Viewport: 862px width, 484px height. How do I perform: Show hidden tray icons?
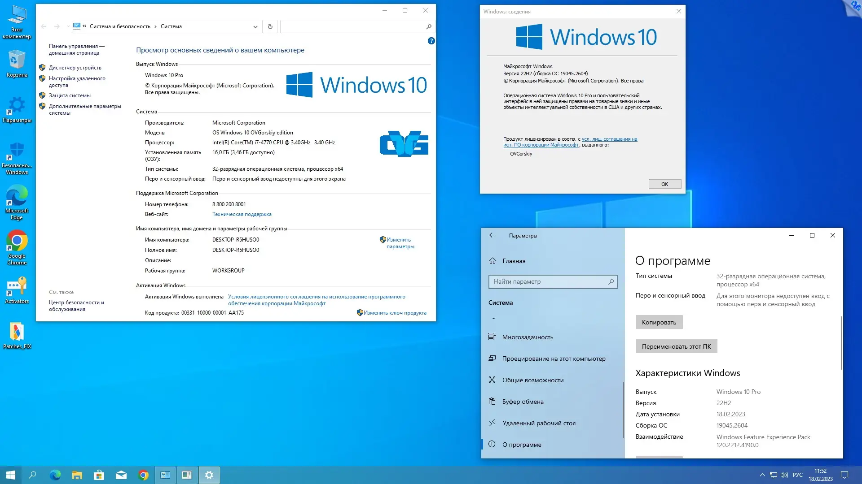762,475
